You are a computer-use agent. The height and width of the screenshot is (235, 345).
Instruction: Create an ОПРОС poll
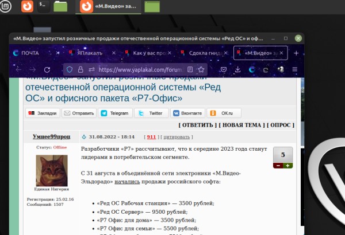coord(281,125)
